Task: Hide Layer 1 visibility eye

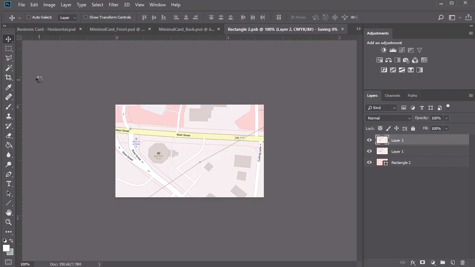Action: tap(369, 151)
